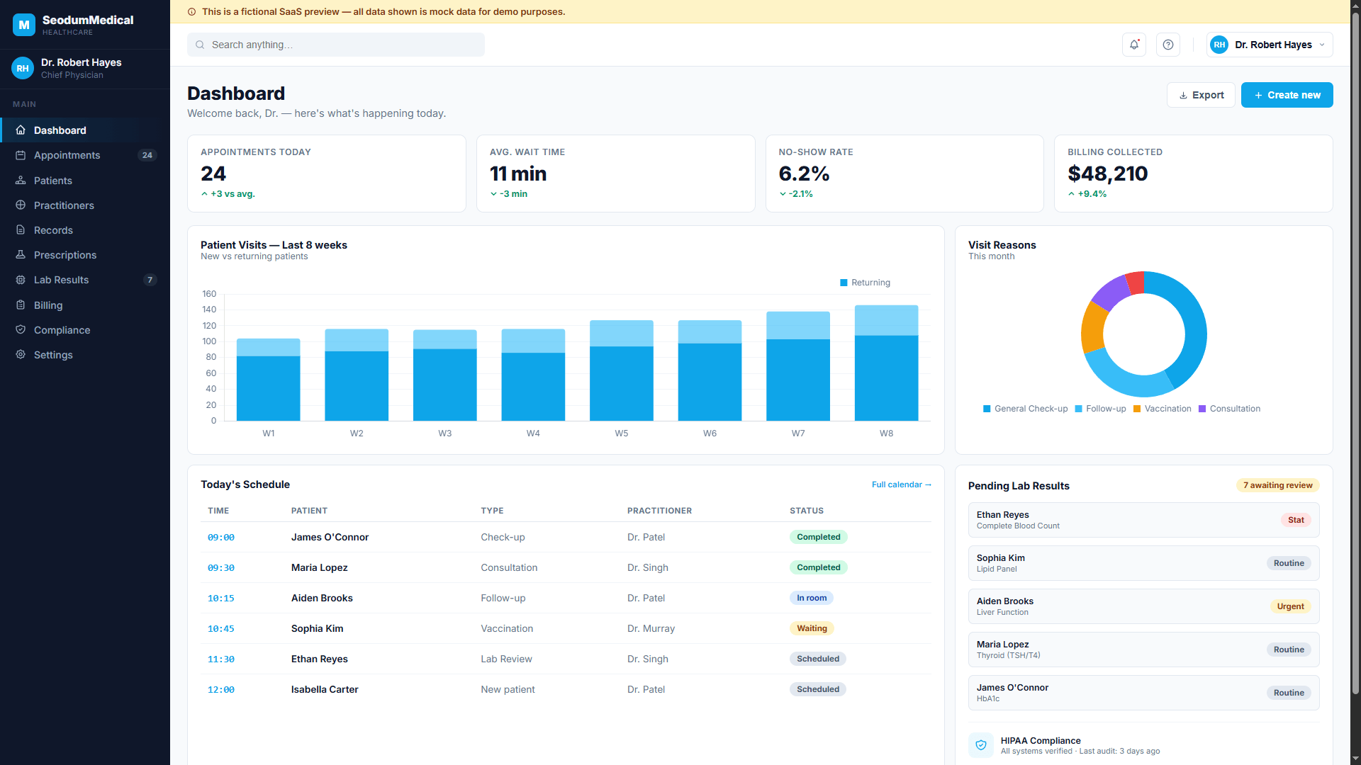
Task: Click the W1 bar in visits chart
Action: click(x=268, y=380)
